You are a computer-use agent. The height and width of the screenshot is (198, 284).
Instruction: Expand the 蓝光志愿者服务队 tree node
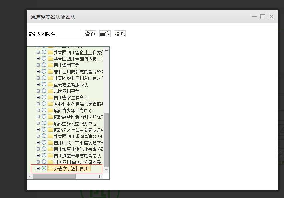coord(38,85)
